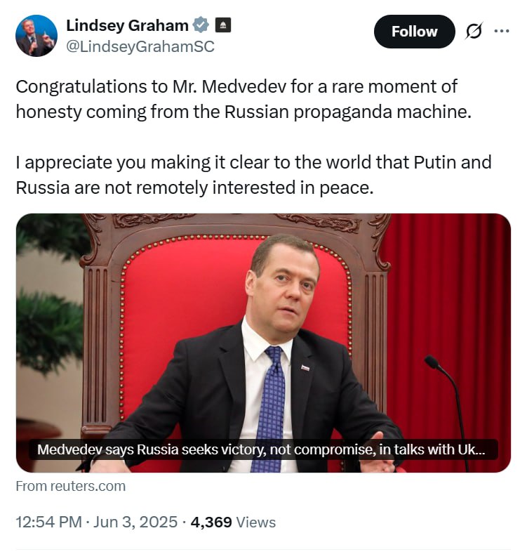Image resolution: width=527 pixels, height=559 pixels.
Task: Click the blue verified checkmark badge
Action: [x=201, y=25]
